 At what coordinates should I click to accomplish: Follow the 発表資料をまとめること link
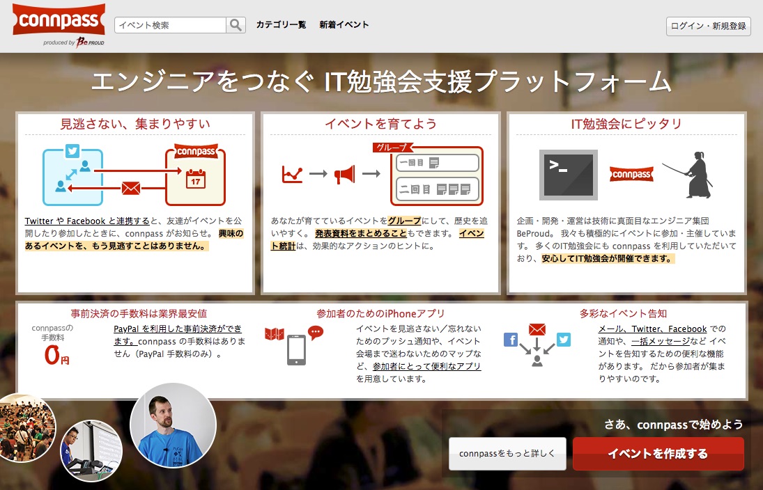(x=360, y=234)
